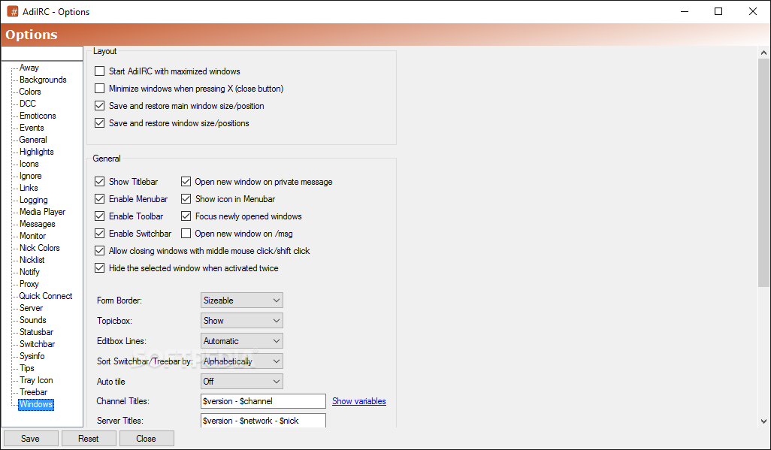The height and width of the screenshot is (450, 771).
Task: Toggle the Show Titlebar checkbox
Action: tap(100, 182)
